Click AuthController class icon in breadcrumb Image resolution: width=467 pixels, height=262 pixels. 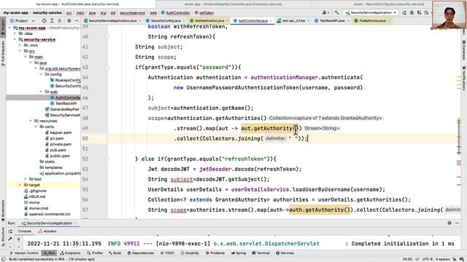(163, 13)
